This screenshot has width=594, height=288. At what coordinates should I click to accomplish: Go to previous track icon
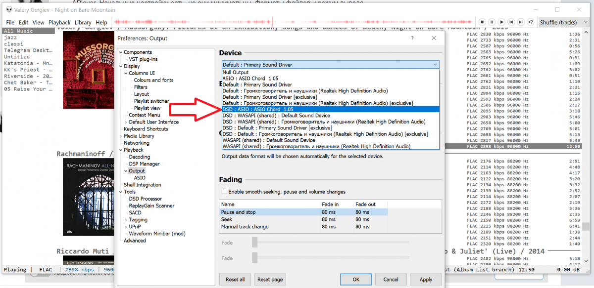(511, 22)
